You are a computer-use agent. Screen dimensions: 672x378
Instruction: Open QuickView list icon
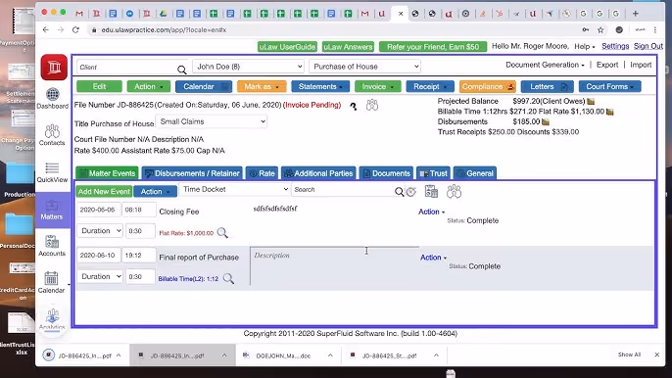click(52, 168)
